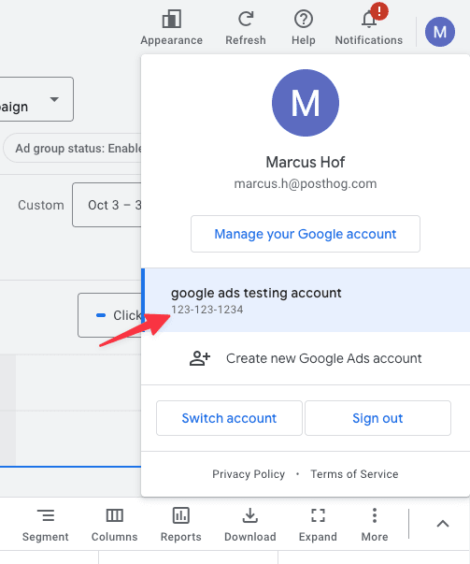Collapse the chart with chevron up

pyautogui.click(x=443, y=524)
